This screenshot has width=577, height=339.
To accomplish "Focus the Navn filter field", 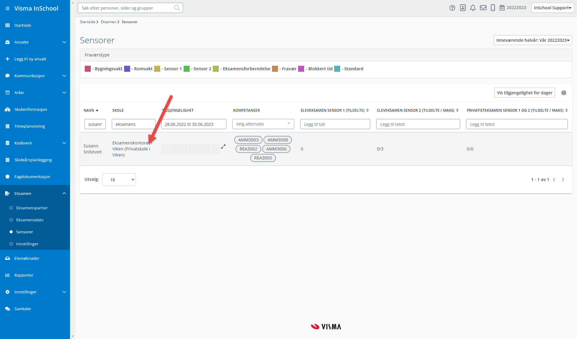I will (x=95, y=124).
